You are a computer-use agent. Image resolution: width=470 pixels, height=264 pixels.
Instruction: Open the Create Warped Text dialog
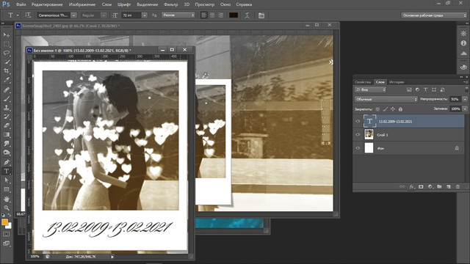coord(247,15)
